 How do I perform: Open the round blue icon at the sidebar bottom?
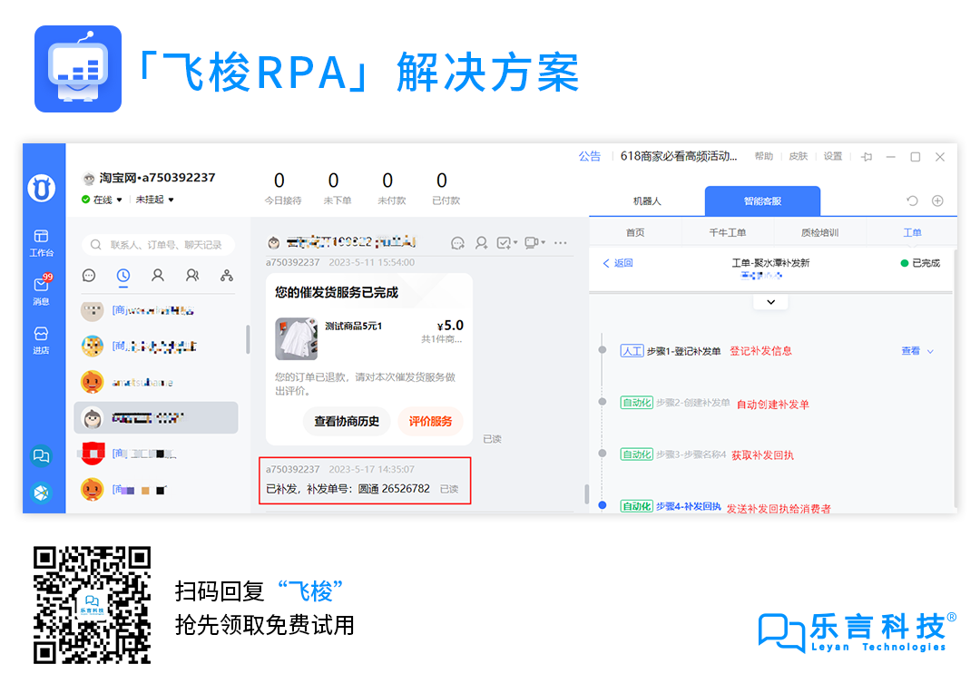click(x=41, y=493)
